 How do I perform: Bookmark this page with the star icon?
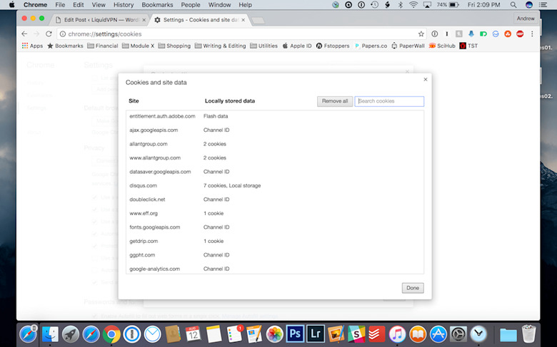(421, 34)
